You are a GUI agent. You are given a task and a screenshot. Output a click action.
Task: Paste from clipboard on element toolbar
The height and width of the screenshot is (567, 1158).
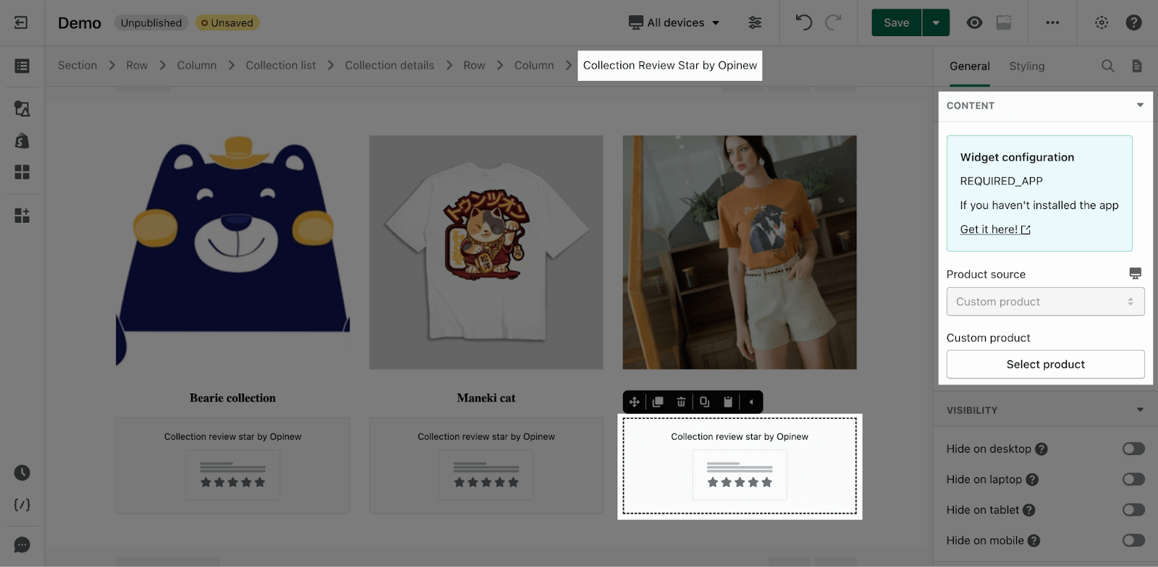[x=728, y=402]
